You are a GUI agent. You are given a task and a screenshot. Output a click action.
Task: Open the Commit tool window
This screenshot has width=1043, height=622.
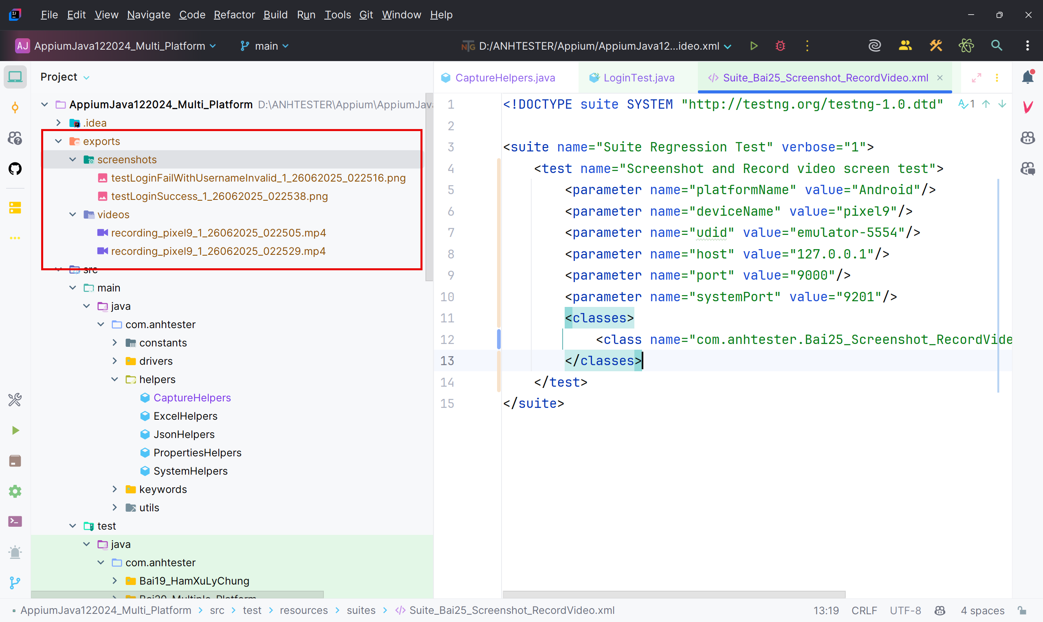tap(15, 108)
